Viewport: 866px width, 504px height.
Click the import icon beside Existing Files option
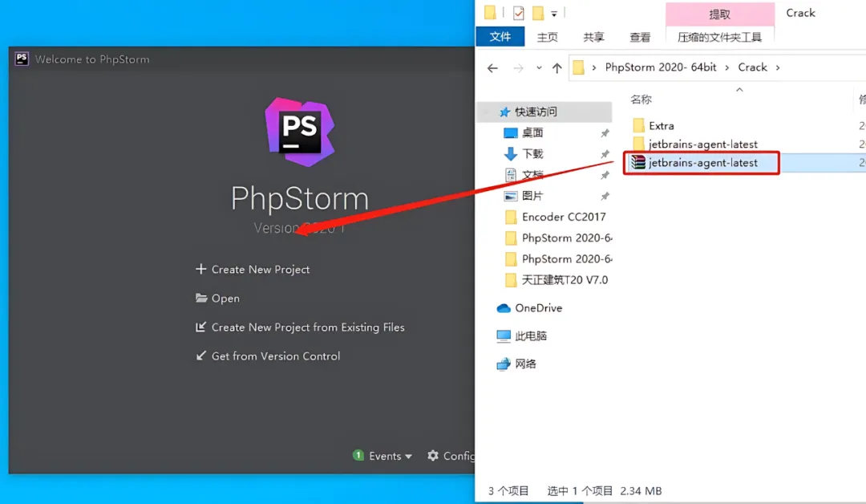tap(201, 327)
